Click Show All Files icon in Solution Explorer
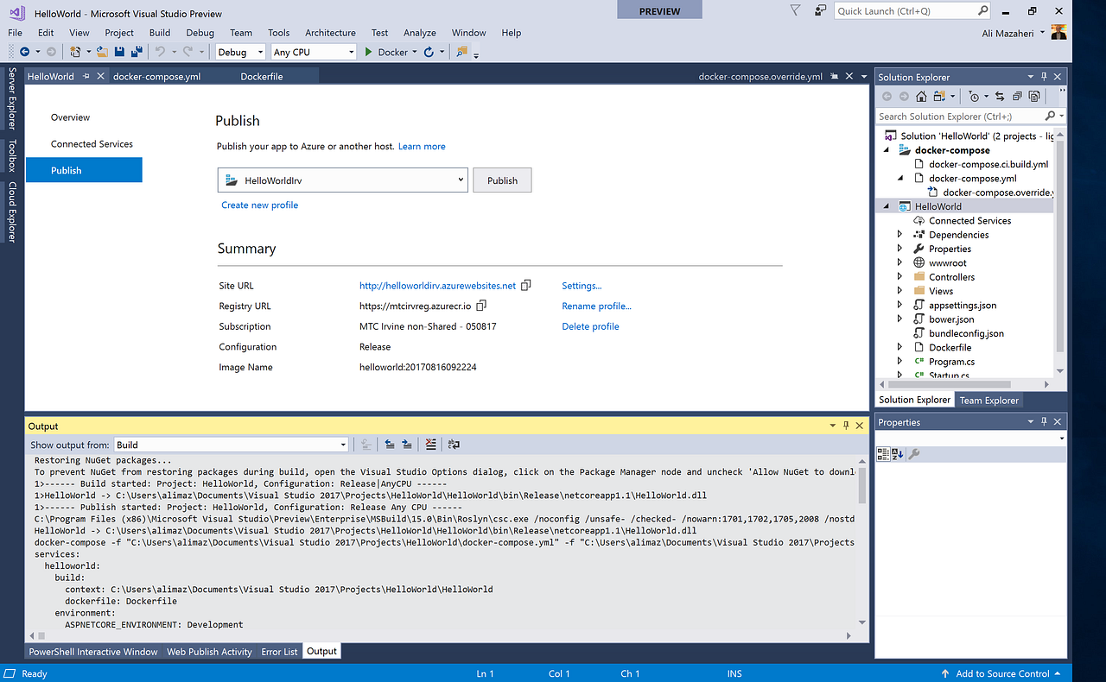Screen dimensions: 1106x682 pos(1034,97)
